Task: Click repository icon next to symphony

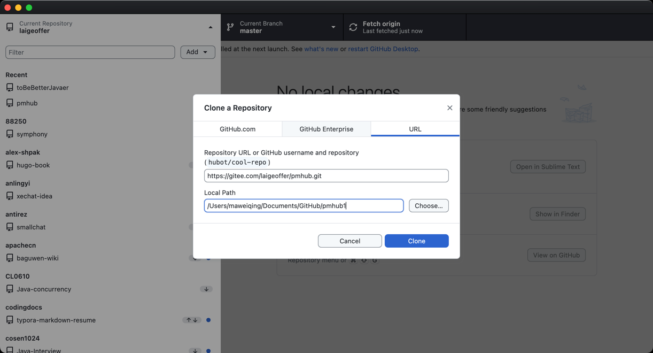Action: 10,134
